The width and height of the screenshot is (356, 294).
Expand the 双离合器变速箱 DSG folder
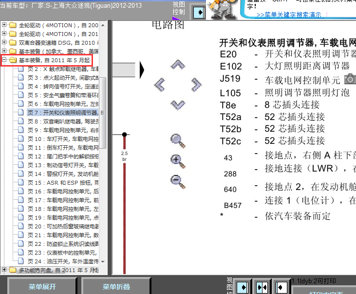pos(4,43)
